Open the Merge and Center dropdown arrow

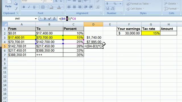[101, 7]
